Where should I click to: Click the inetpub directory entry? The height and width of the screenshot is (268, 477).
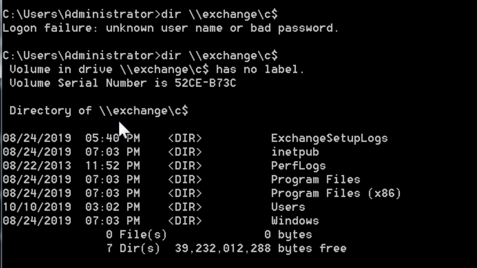[295, 152]
